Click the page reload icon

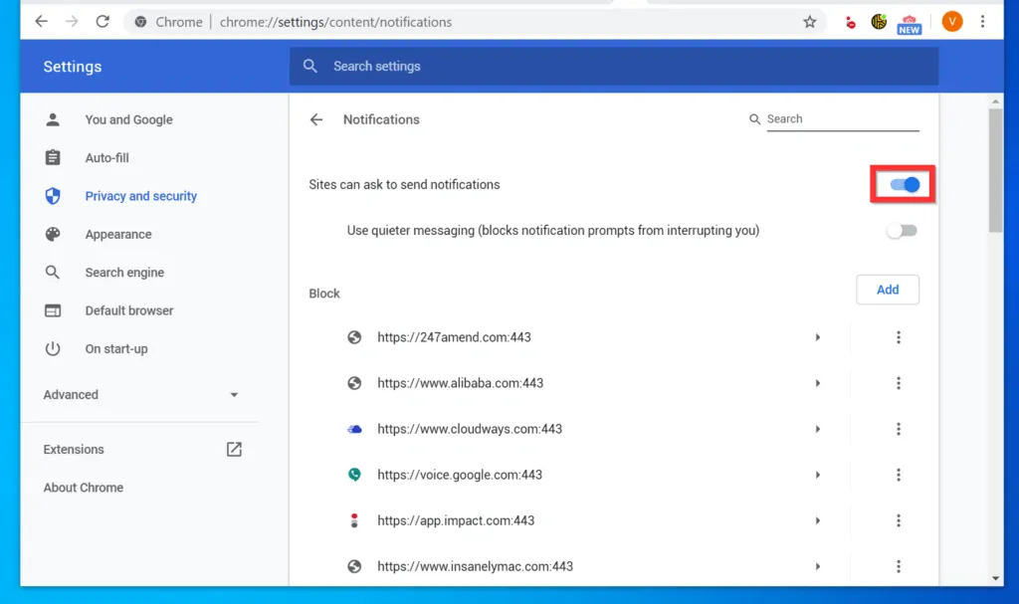click(102, 20)
